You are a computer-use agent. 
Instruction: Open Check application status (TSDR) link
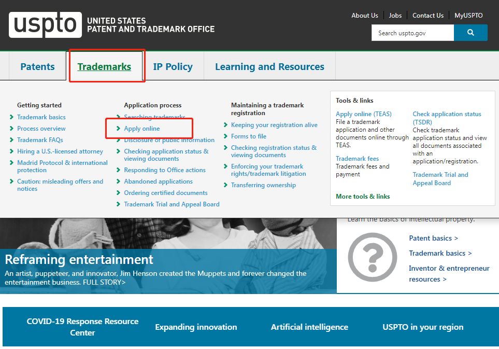click(x=447, y=118)
